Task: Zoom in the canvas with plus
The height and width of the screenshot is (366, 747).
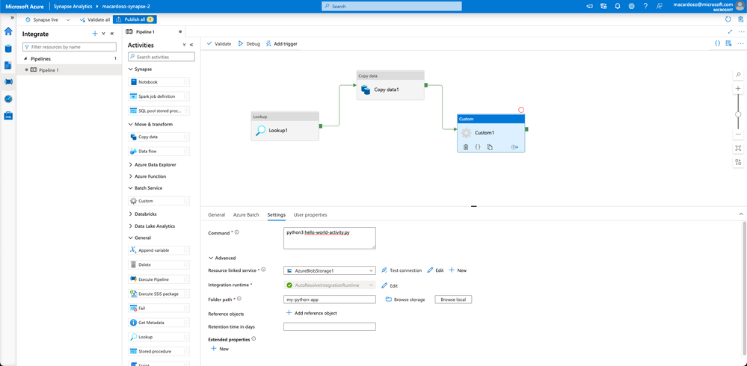Action: point(738,89)
